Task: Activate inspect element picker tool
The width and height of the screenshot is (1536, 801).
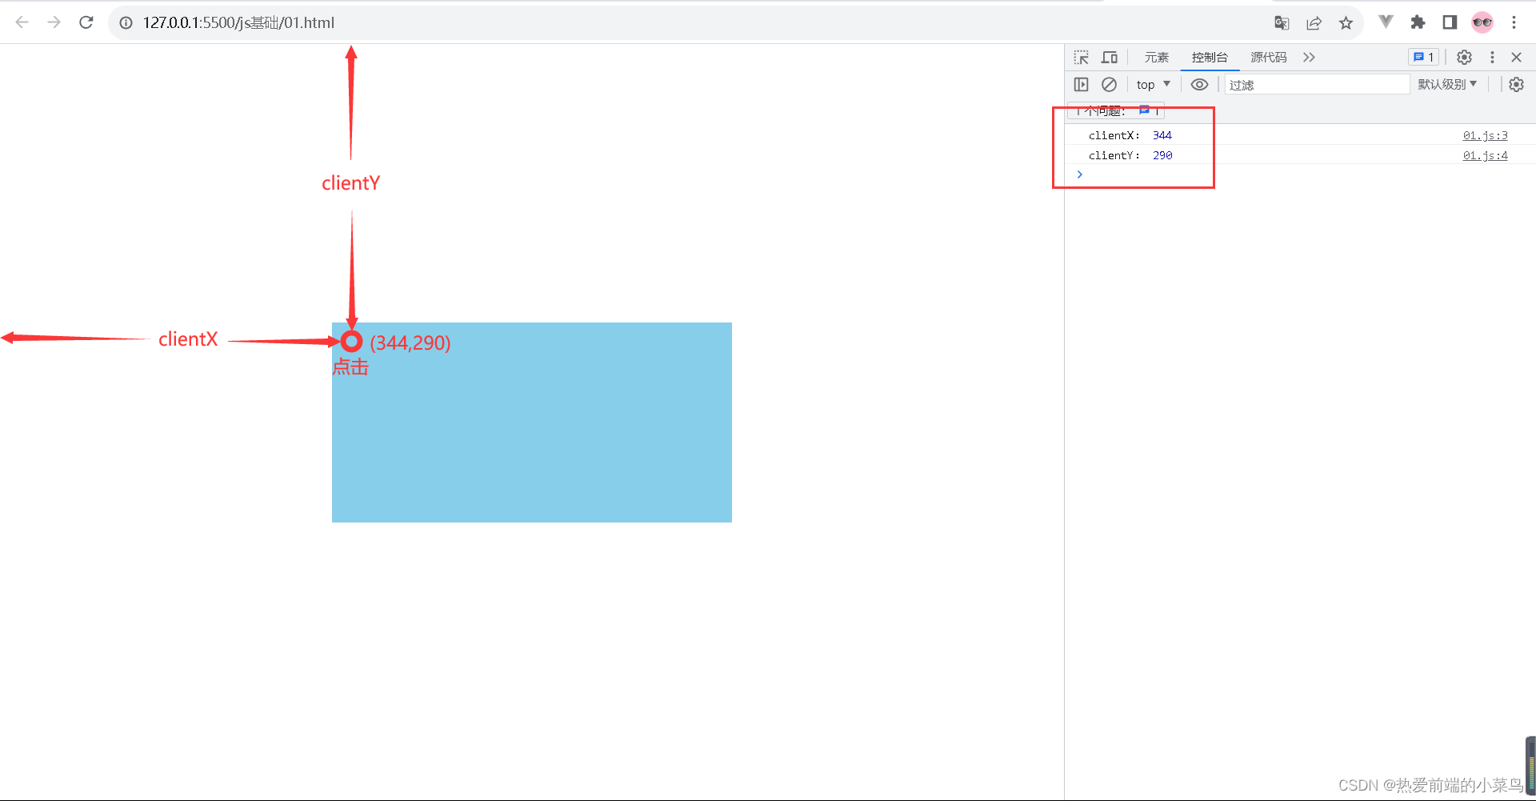Action: (x=1082, y=58)
